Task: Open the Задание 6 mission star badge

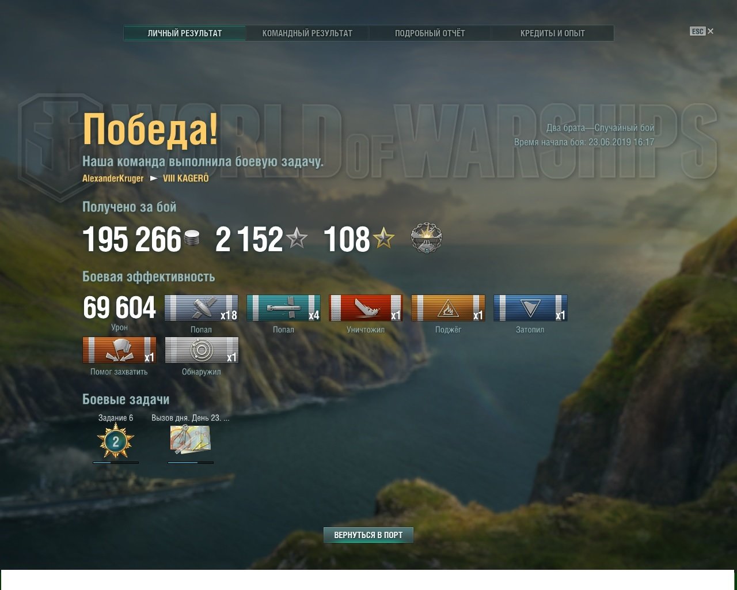Action: tap(116, 441)
